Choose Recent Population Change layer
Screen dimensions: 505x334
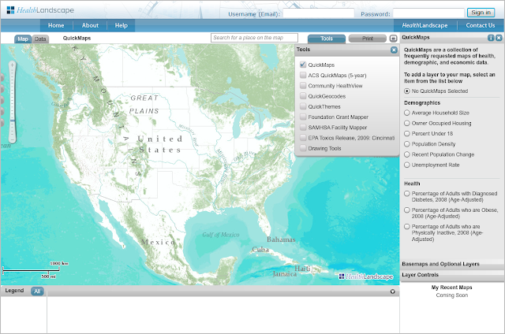click(x=407, y=154)
